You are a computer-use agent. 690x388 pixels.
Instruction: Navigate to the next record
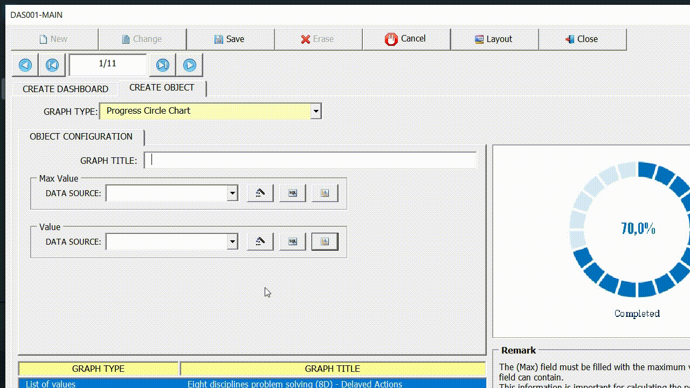[x=189, y=65]
